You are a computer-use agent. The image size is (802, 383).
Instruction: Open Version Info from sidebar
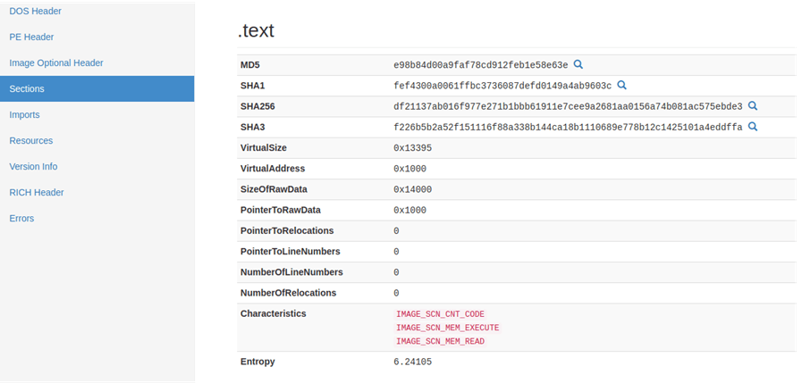33,166
